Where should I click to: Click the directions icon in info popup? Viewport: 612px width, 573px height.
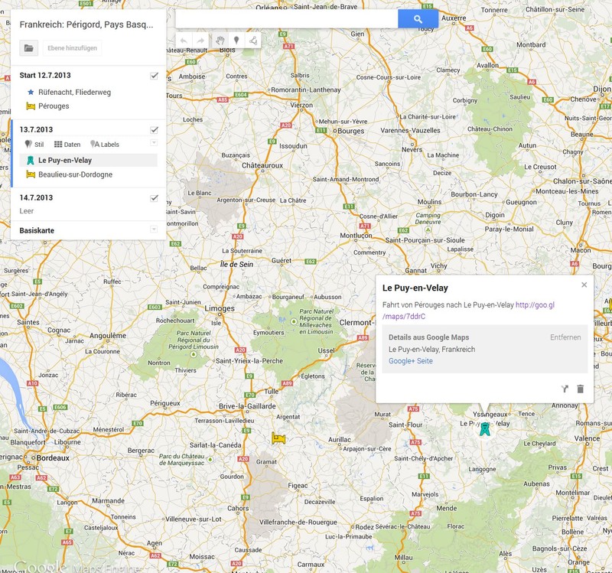coord(565,389)
